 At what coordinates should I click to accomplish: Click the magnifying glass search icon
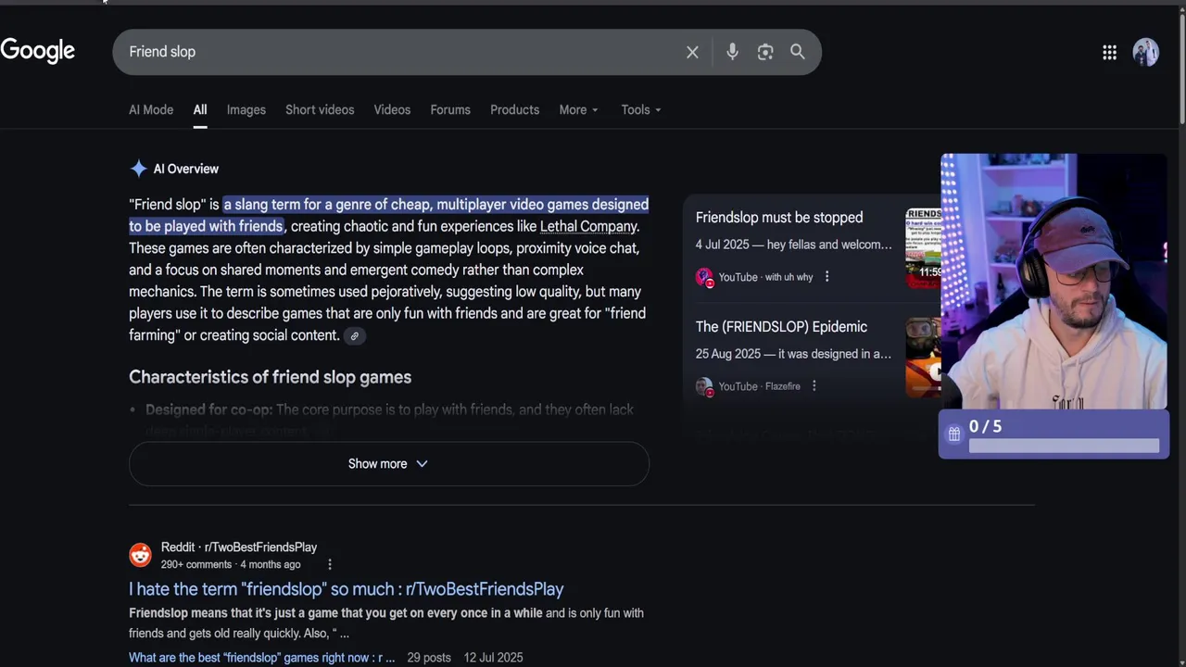click(798, 52)
